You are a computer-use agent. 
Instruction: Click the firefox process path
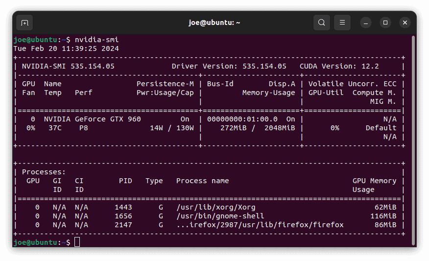click(x=260, y=225)
